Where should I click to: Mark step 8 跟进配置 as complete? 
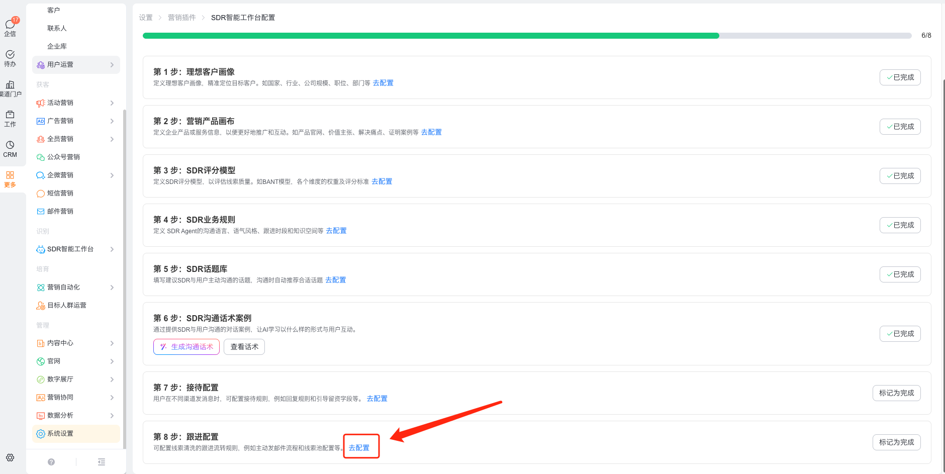pyautogui.click(x=896, y=442)
